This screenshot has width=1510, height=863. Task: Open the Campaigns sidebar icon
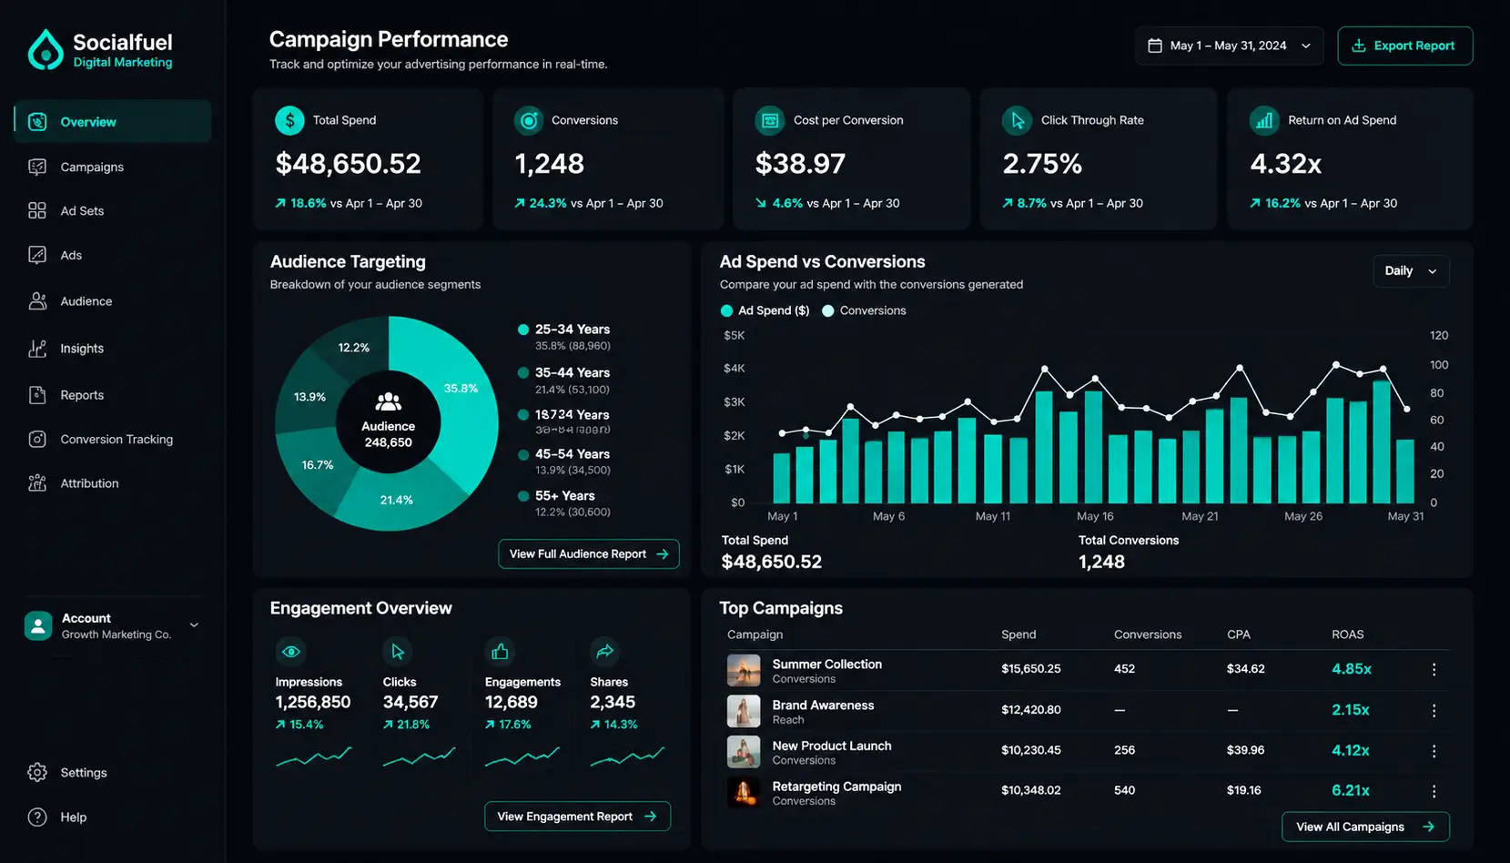click(x=37, y=167)
